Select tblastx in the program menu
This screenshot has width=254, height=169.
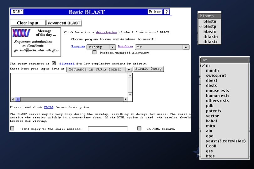click(209, 42)
